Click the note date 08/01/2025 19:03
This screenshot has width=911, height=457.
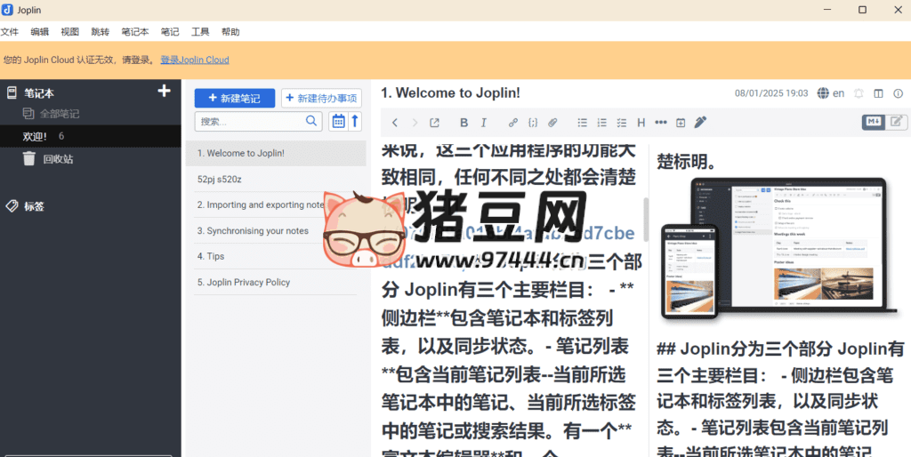point(771,92)
